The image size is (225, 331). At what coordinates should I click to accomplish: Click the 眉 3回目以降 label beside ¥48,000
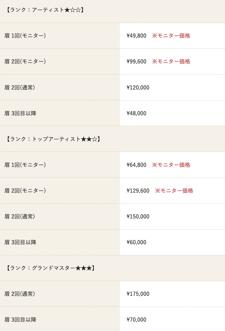20,113
